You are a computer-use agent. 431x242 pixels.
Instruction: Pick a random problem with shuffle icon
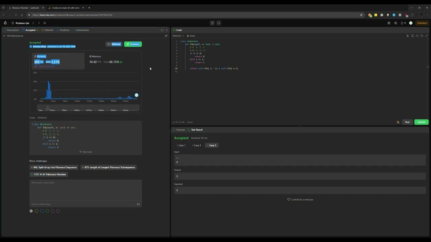coord(44,23)
